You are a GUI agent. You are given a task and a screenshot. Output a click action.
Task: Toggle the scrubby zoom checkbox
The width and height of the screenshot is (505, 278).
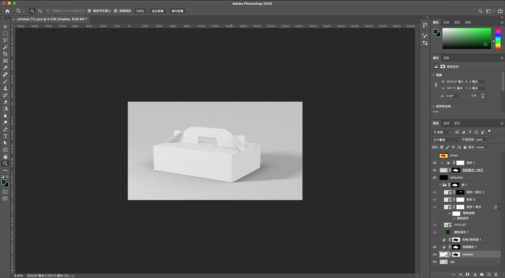click(x=116, y=11)
